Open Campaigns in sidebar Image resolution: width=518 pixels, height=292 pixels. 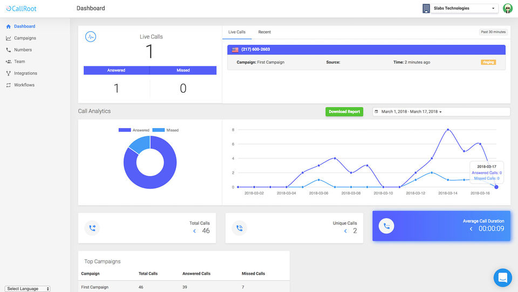[25, 38]
